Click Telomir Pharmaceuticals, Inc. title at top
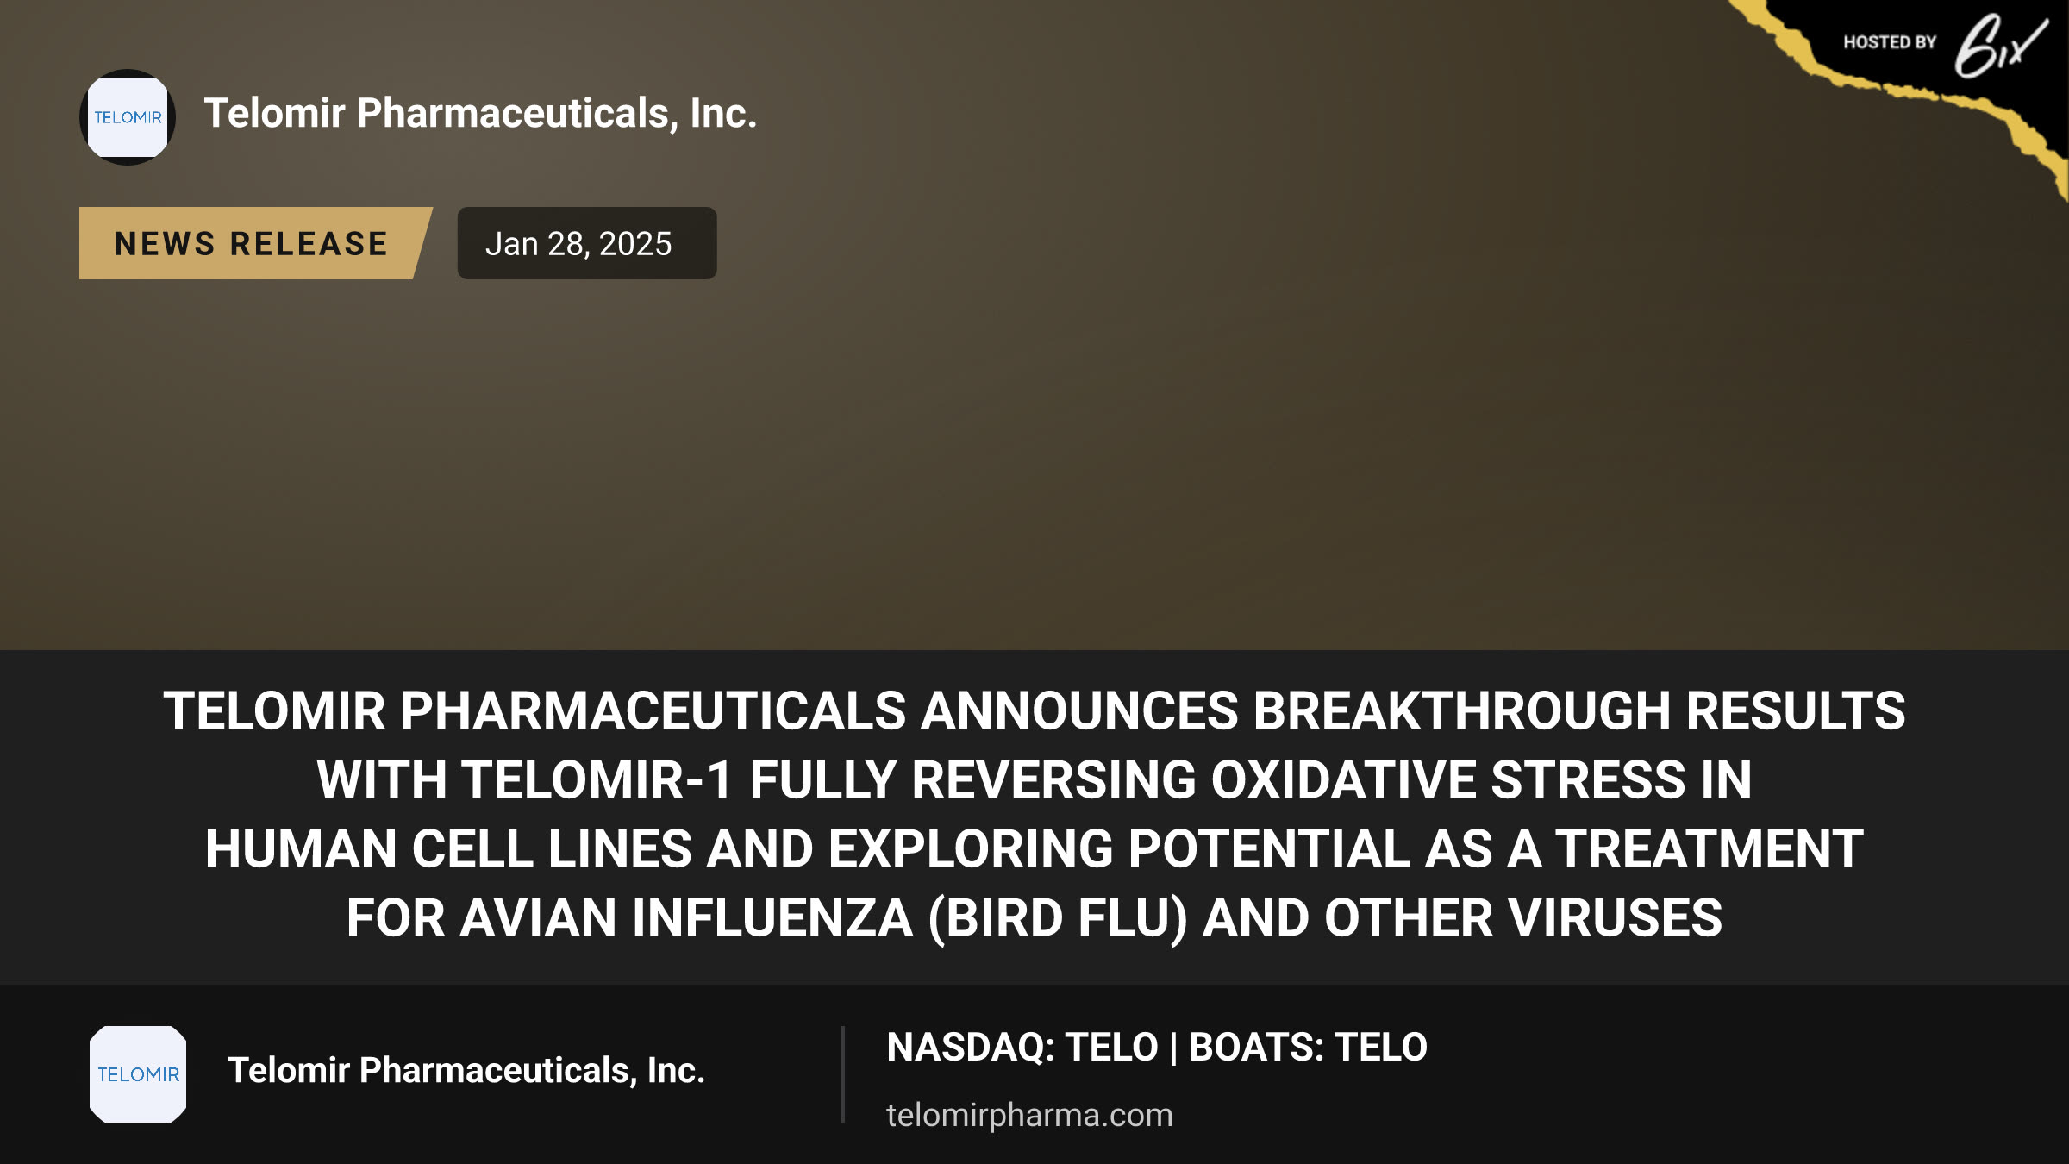This screenshot has width=2069, height=1164. [x=480, y=113]
